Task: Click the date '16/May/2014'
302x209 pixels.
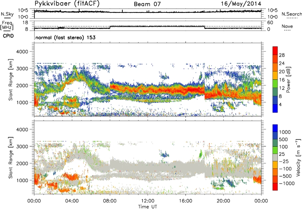Action: coord(241,4)
